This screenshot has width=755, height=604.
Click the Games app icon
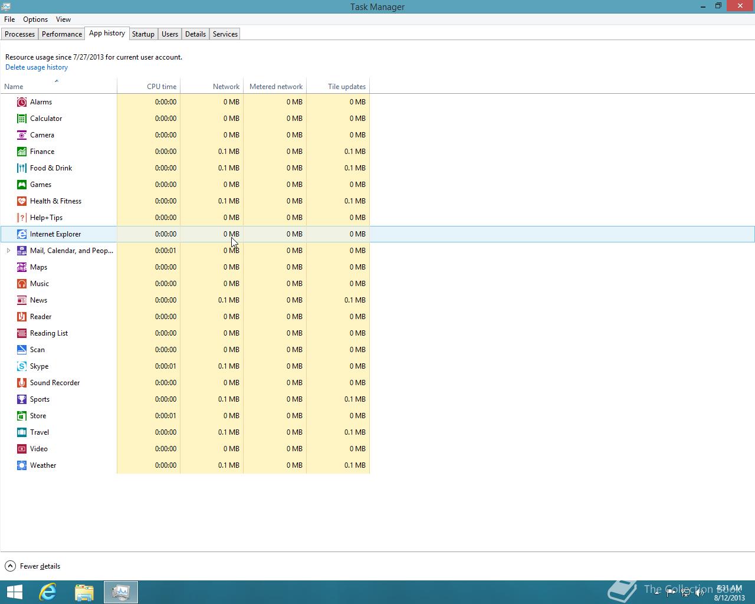(x=22, y=185)
